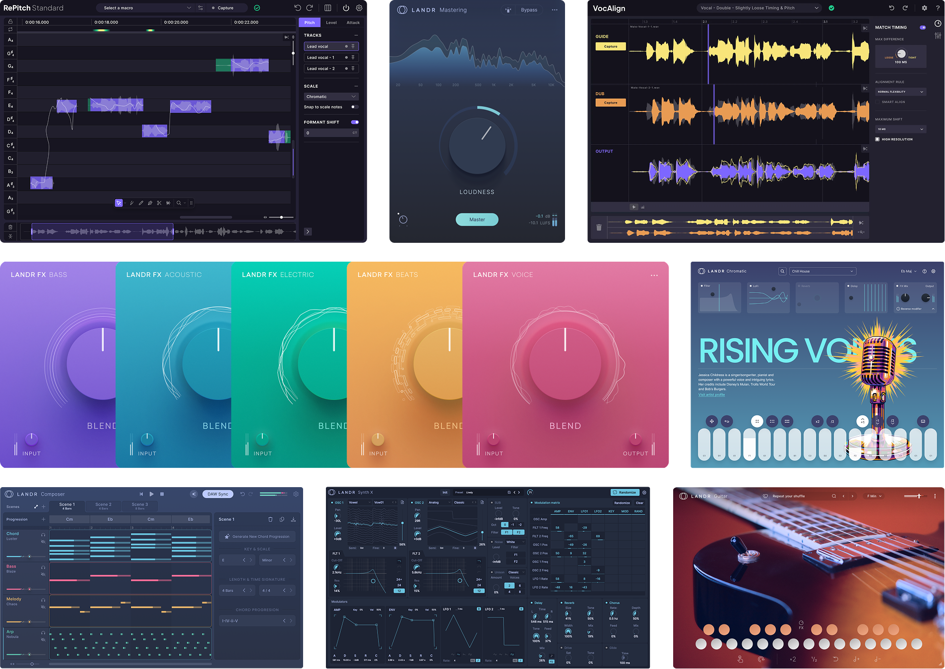The height and width of the screenshot is (669, 945).
Task: Export Scene 1 download icon in Composer
Action: pos(293,519)
